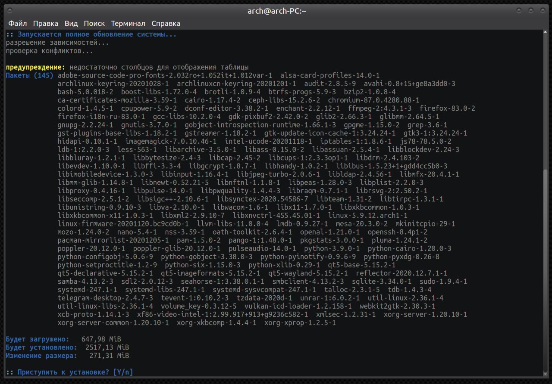The width and height of the screenshot is (552, 384).
Task: Click package "firefox-83.0-2"
Action: point(447,108)
